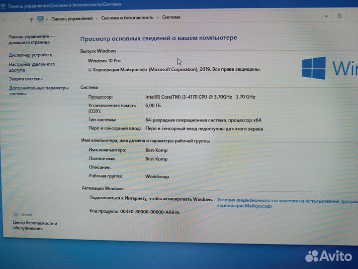Image resolution: width=358 pixels, height=269 pixels.
Task: Click the Полное имя value Best-Komp
Action: point(157,159)
